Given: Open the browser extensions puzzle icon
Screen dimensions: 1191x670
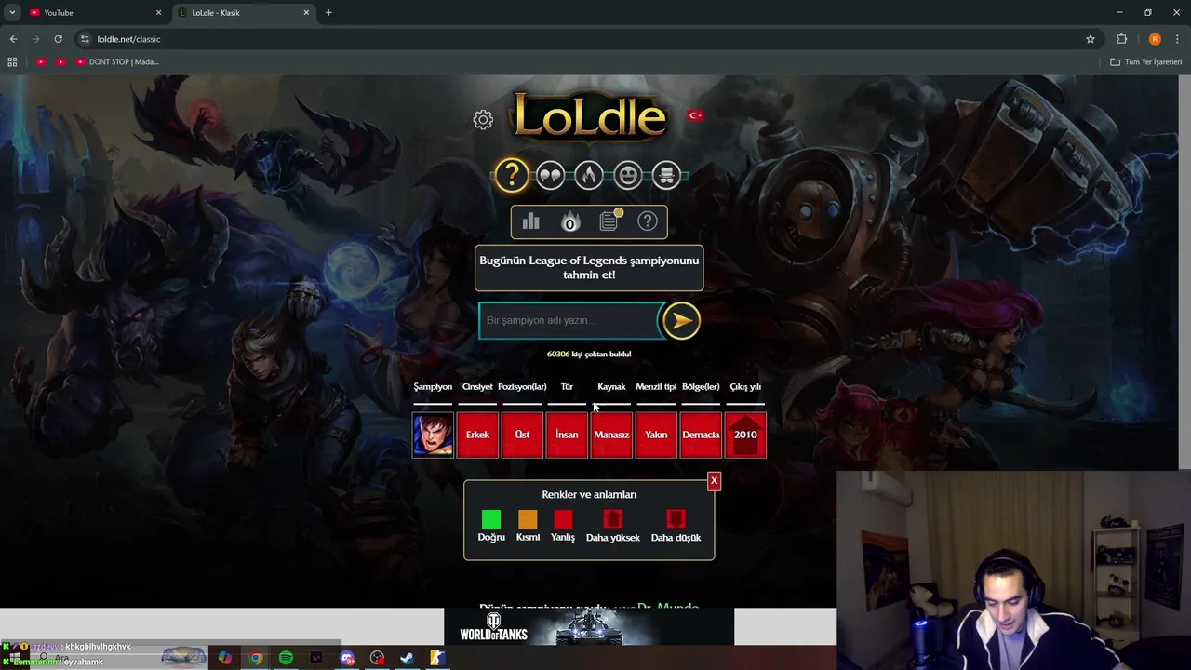Looking at the screenshot, I should coord(1121,39).
